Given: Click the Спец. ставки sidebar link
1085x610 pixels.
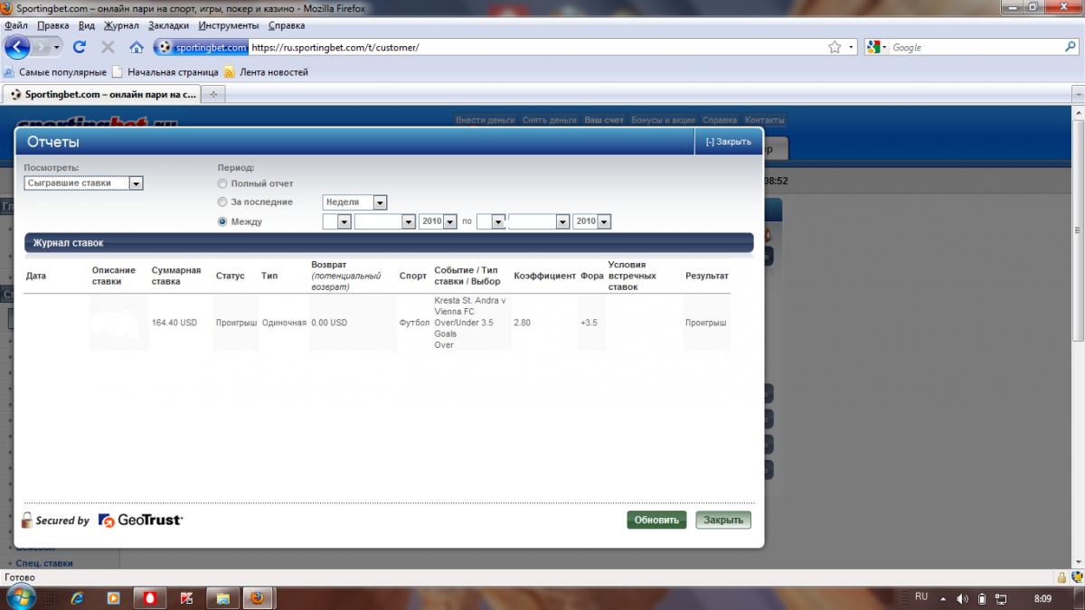Looking at the screenshot, I should [x=44, y=563].
